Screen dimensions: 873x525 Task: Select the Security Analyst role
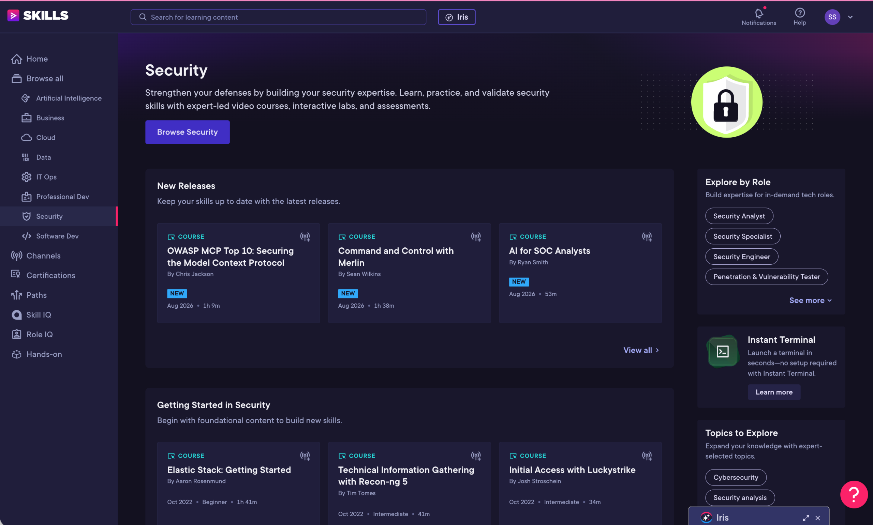point(739,216)
